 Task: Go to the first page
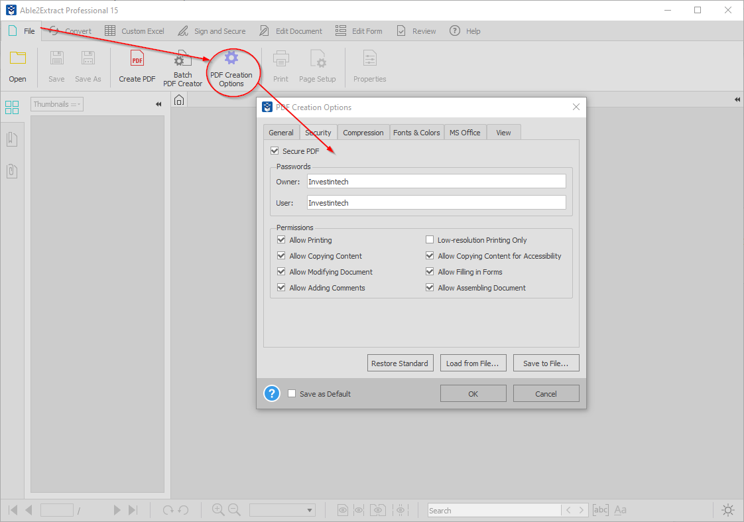click(x=13, y=510)
